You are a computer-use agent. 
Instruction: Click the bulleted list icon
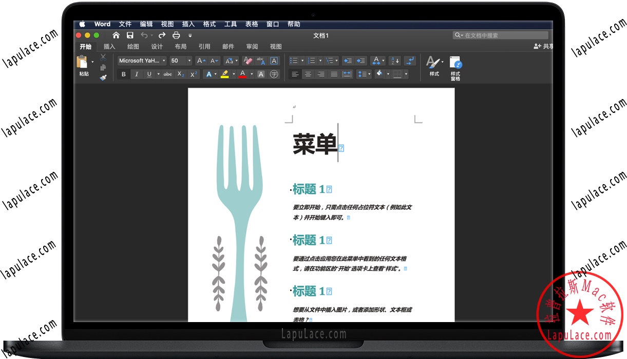295,60
